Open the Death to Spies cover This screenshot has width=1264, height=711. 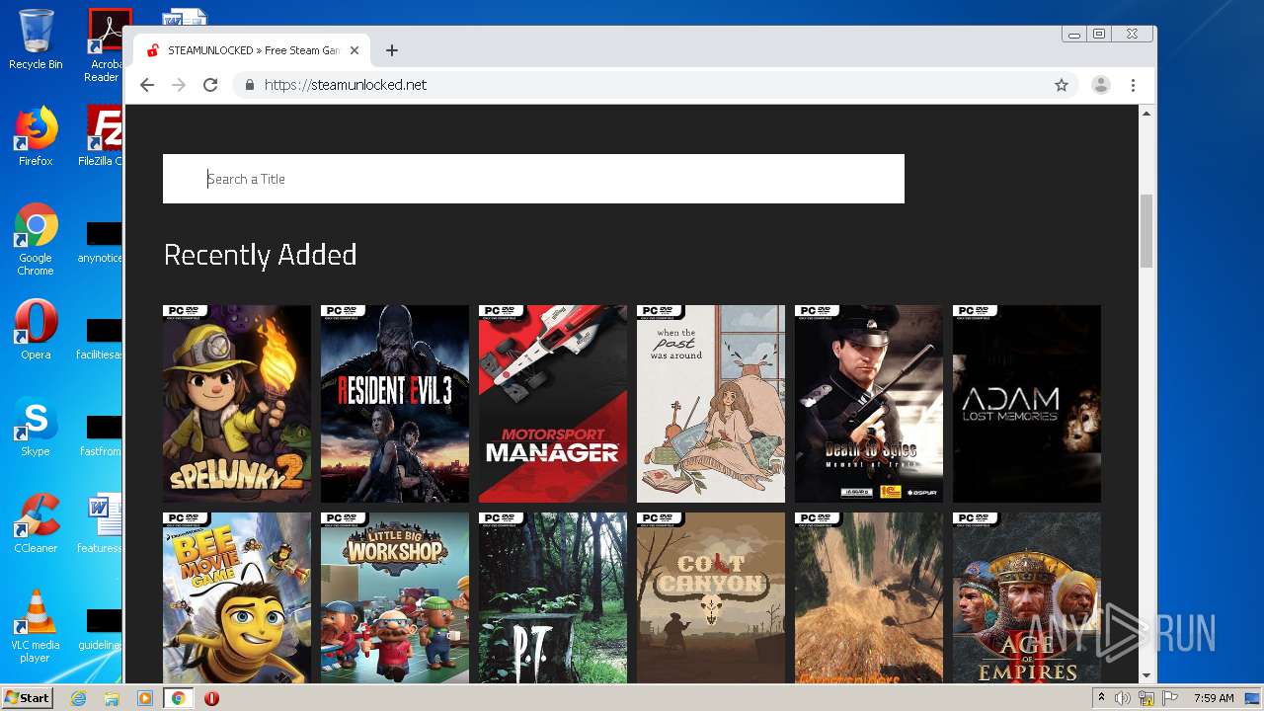(869, 404)
